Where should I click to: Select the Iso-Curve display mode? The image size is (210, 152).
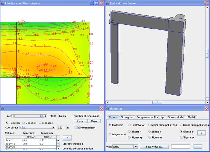[x=110, y=125]
